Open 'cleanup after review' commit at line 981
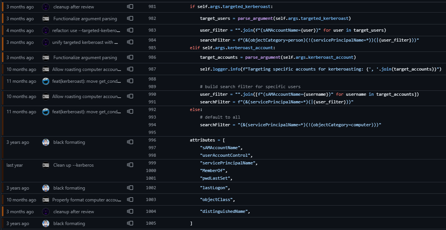The height and width of the screenshot is (230, 446). click(x=74, y=7)
